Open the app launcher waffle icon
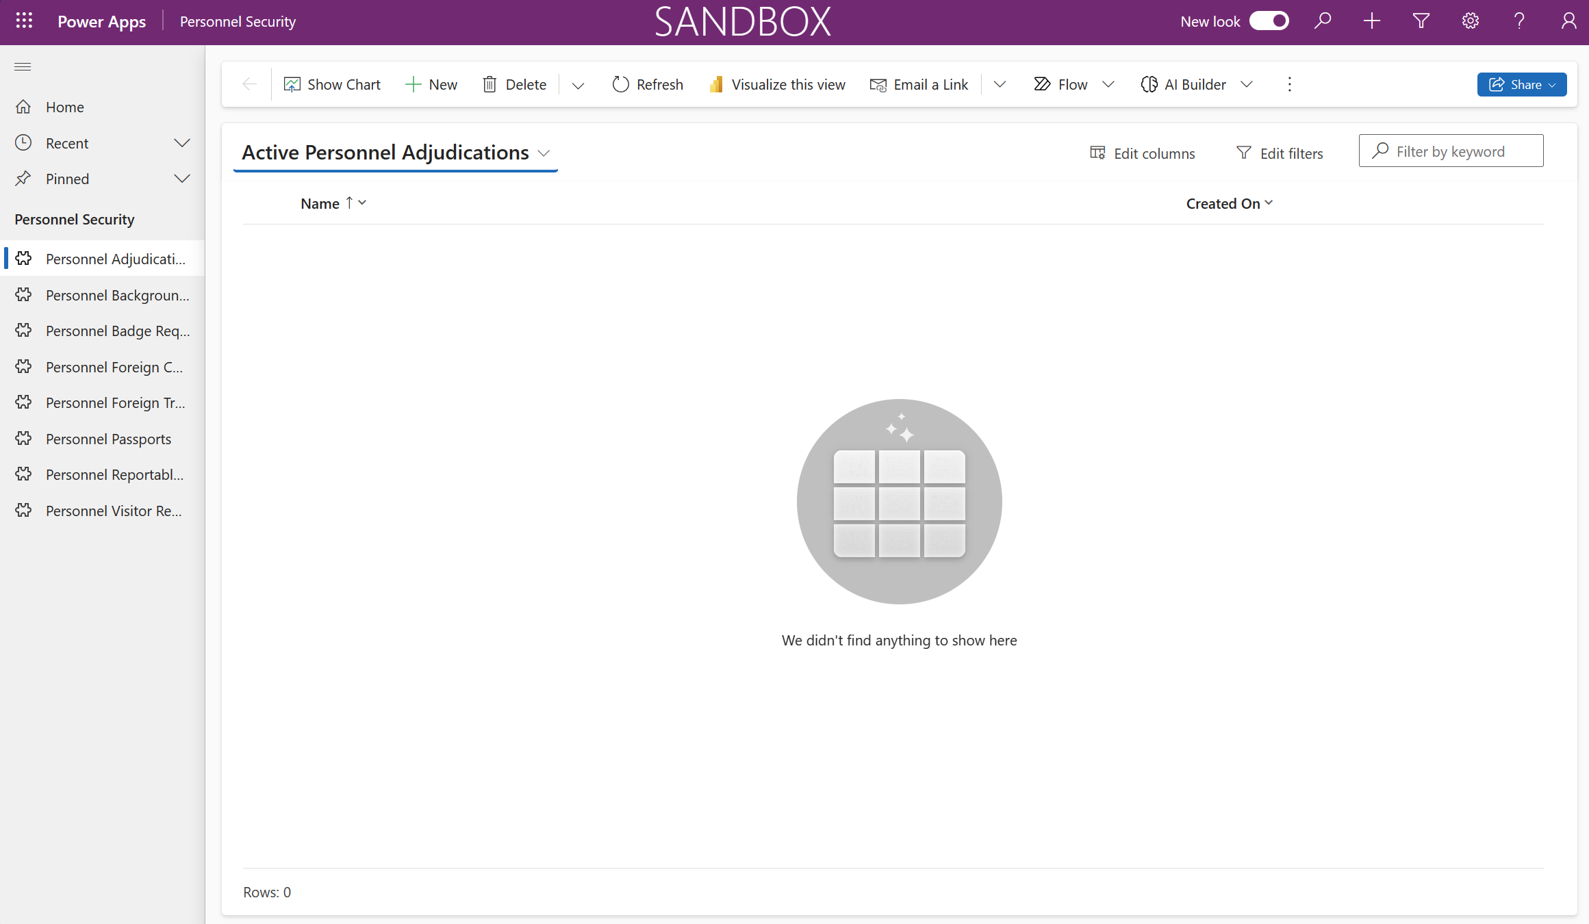This screenshot has height=924, width=1589. point(24,21)
